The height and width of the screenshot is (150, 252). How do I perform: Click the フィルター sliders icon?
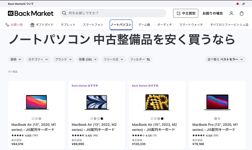coord(148,60)
